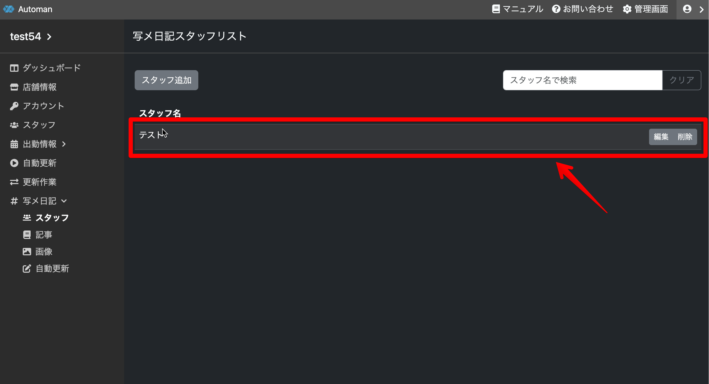This screenshot has width=709, height=384.
Task: Expand the test54 store chevron
Action: click(49, 37)
